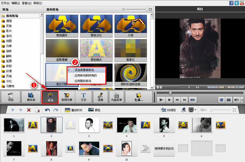Open the 光盘菜单 disc menu panel
The width and height of the screenshot is (245, 162).
116,97
